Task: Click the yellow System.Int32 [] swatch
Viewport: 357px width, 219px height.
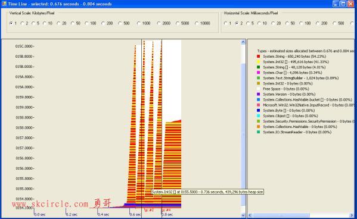Action: pyautogui.click(x=259, y=62)
